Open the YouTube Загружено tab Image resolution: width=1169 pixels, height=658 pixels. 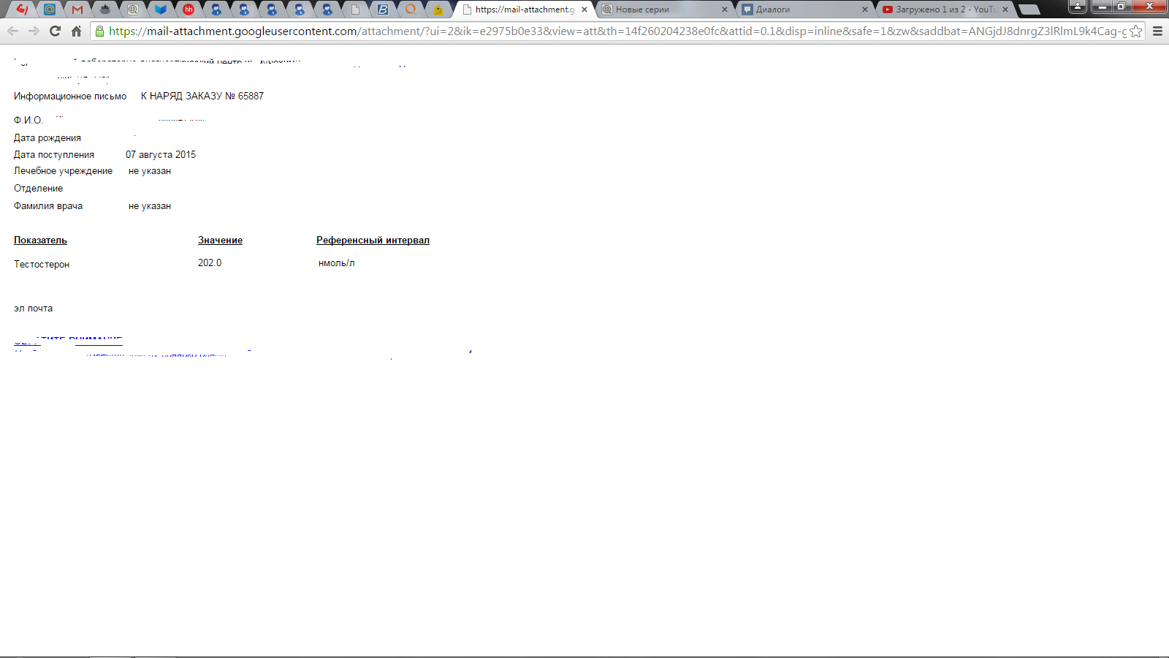939,10
